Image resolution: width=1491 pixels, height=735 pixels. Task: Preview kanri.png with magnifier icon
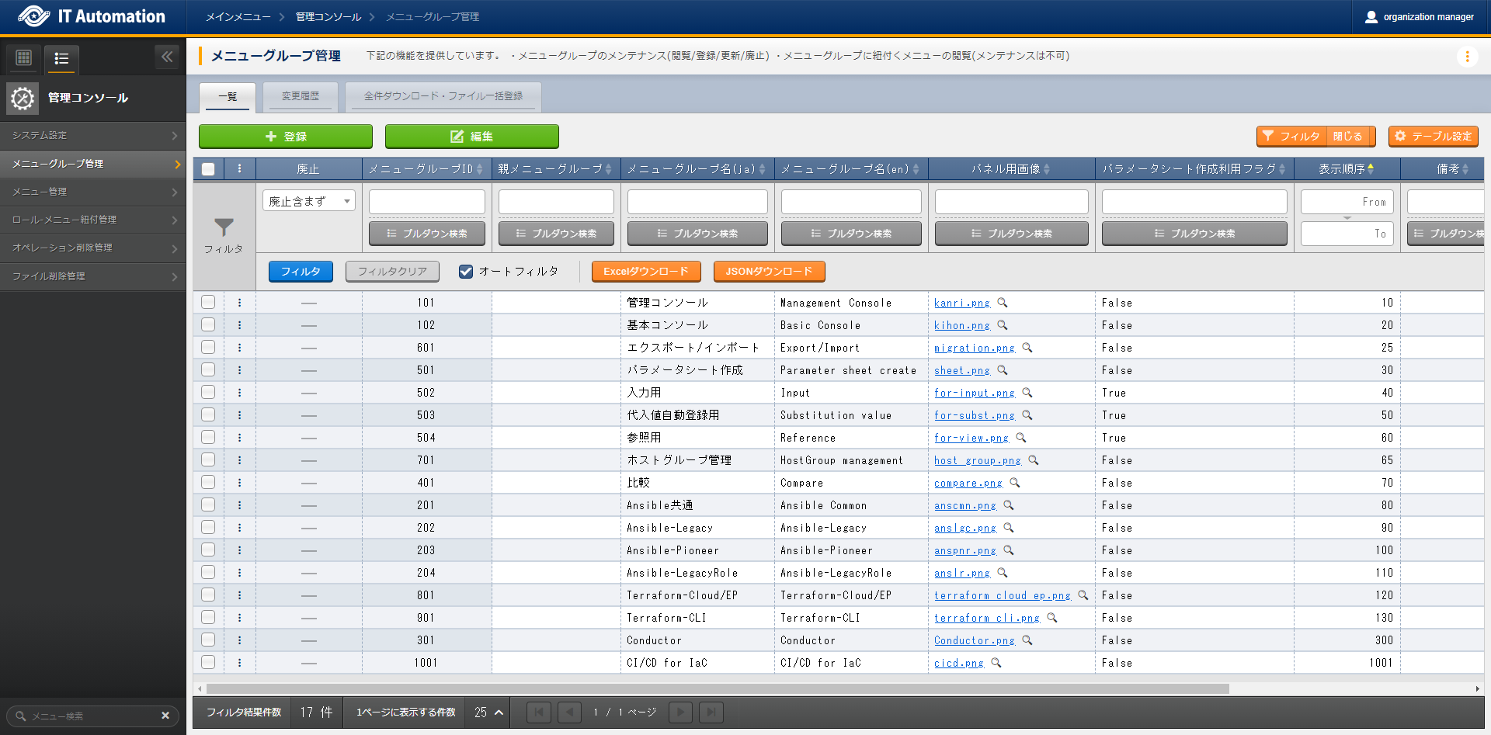(x=1003, y=303)
